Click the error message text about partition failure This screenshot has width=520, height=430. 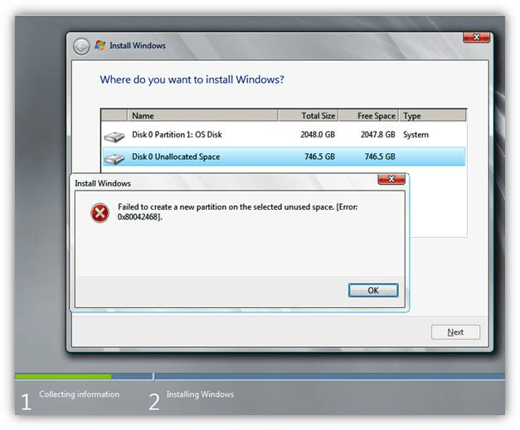(x=238, y=212)
